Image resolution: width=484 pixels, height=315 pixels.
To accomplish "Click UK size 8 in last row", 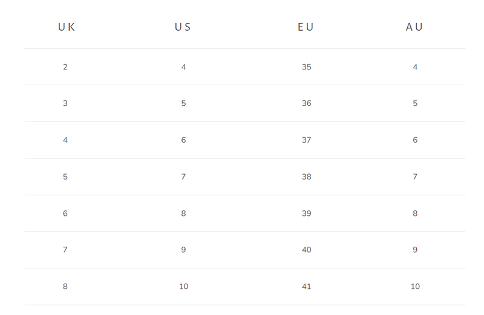I will click(65, 287).
